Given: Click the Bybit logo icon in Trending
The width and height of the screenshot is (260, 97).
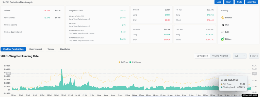Looking at the screenshot, I should coord(223,32).
